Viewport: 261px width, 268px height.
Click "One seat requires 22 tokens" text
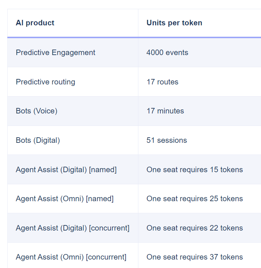click(x=195, y=228)
